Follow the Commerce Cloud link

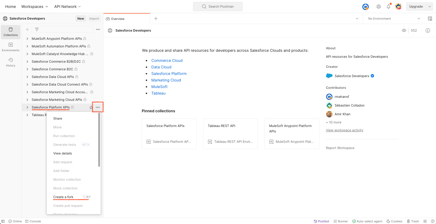point(167,60)
